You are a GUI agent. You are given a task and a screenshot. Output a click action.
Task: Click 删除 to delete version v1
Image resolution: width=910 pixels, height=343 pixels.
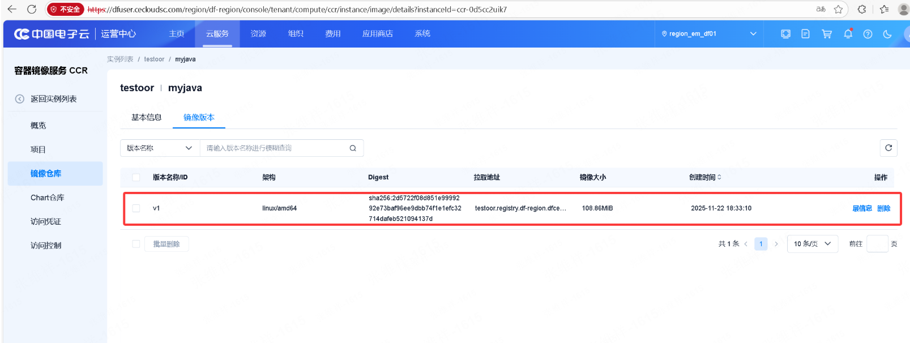883,208
